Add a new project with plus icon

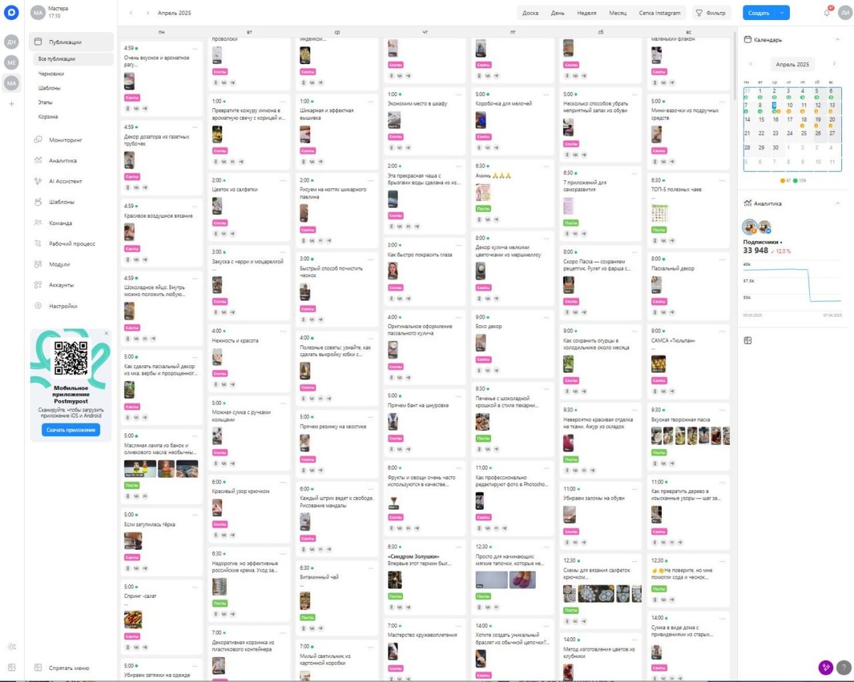pos(11,104)
